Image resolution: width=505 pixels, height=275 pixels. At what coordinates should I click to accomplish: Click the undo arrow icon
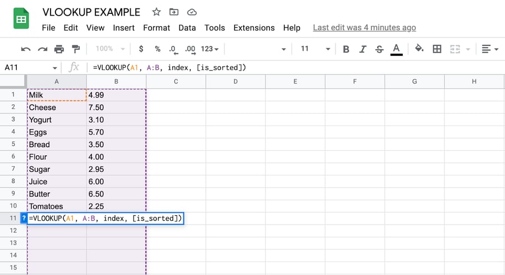click(x=26, y=49)
